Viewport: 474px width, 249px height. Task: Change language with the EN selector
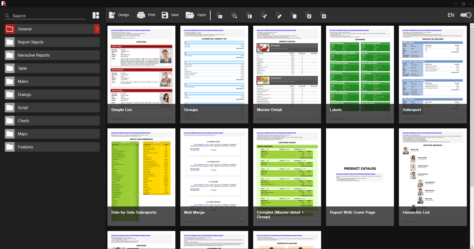point(451,15)
